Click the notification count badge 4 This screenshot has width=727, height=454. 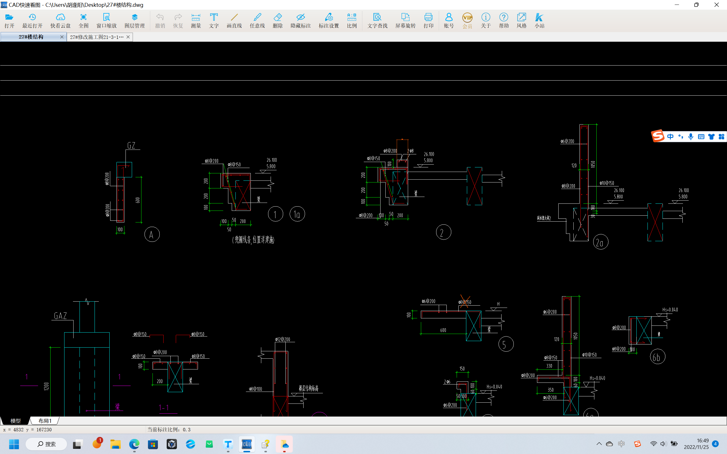pyautogui.click(x=715, y=444)
